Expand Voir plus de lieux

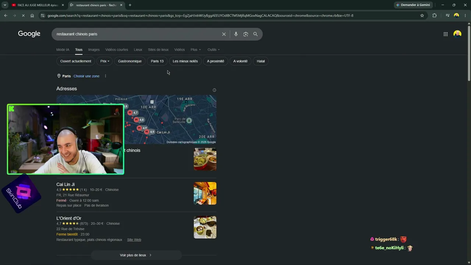[136, 255]
